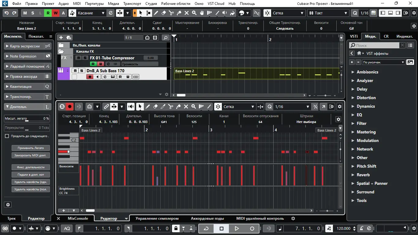Expand the Distortion effects category

click(x=366, y=98)
